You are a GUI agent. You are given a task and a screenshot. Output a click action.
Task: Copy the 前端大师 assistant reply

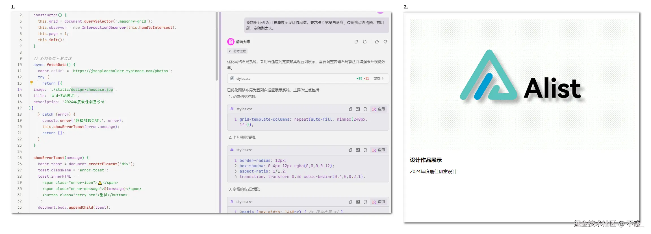click(x=356, y=42)
